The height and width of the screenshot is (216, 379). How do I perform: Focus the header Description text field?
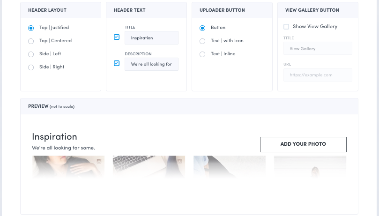tap(151, 64)
